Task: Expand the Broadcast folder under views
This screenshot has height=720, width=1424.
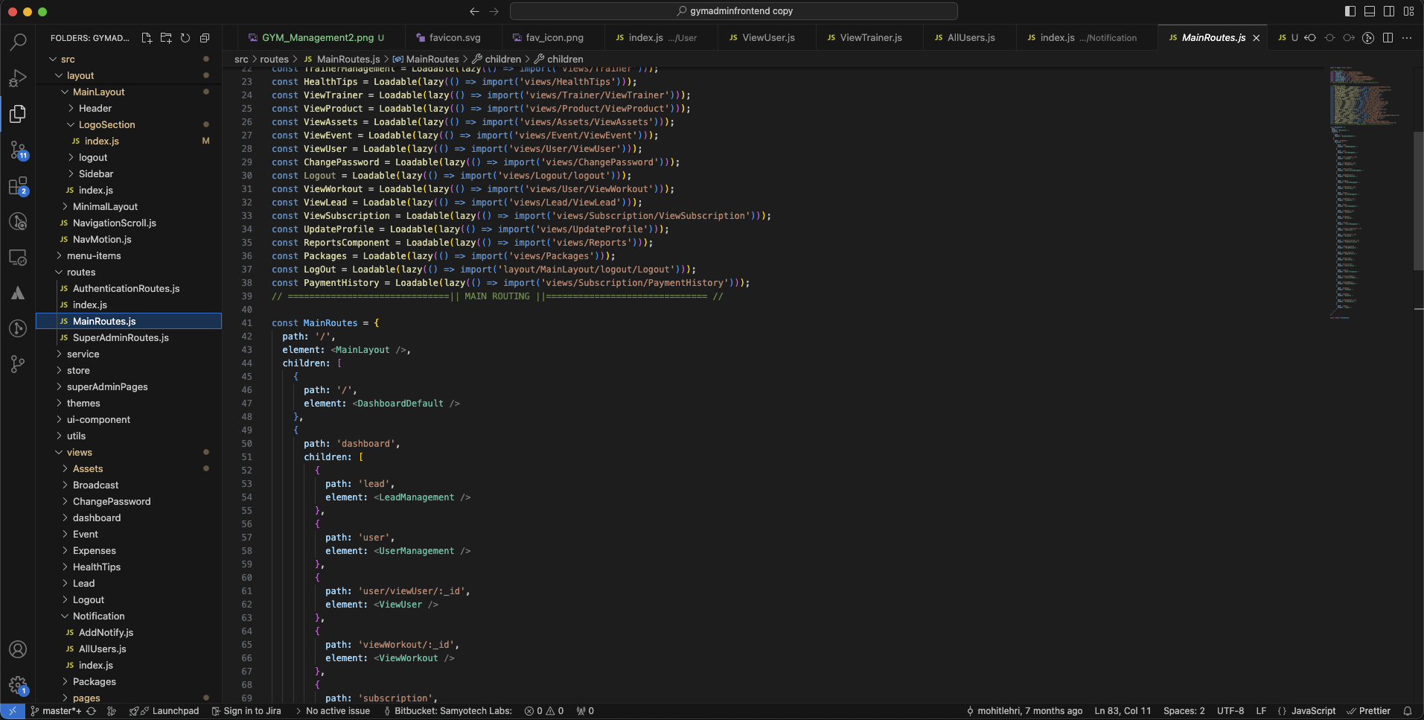Action: coord(95,485)
